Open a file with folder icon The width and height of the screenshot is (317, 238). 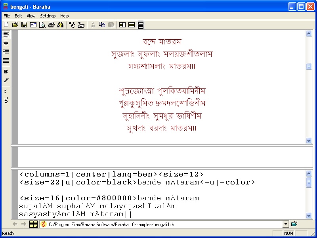tap(15, 25)
